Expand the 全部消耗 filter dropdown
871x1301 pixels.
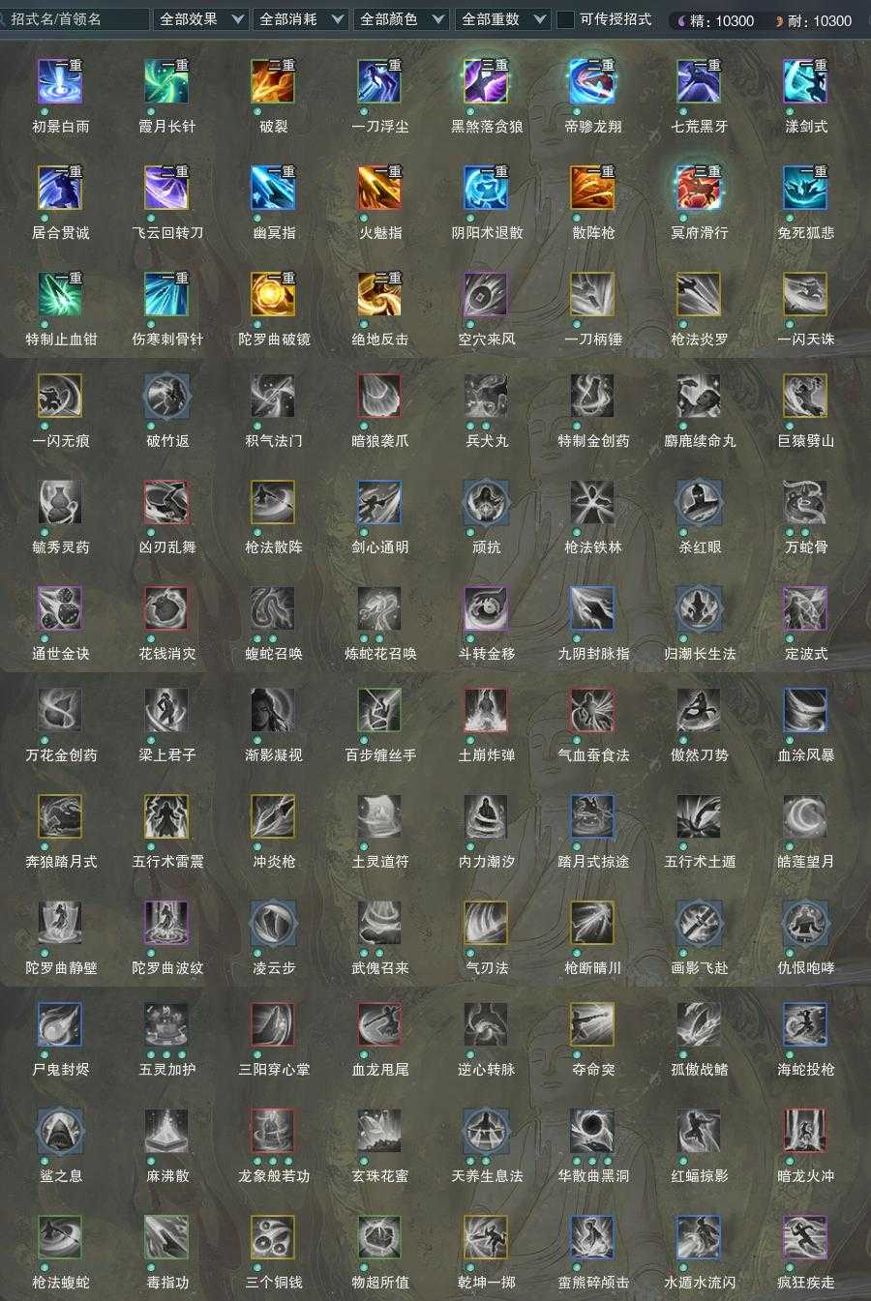[x=301, y=19]
